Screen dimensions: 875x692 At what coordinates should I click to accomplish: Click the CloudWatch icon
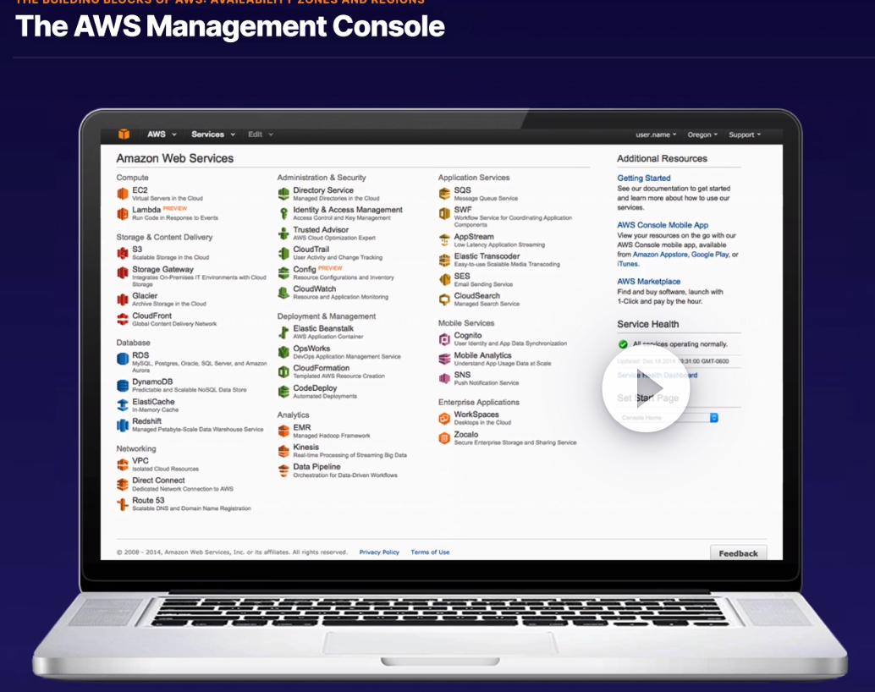coord(283,293)
